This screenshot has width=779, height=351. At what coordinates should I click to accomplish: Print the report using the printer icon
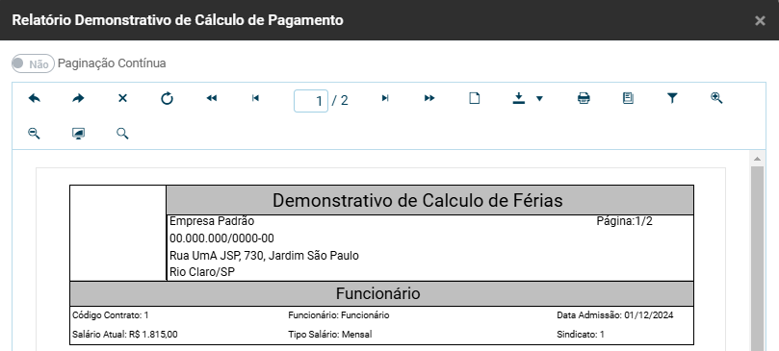click(584, 98)
